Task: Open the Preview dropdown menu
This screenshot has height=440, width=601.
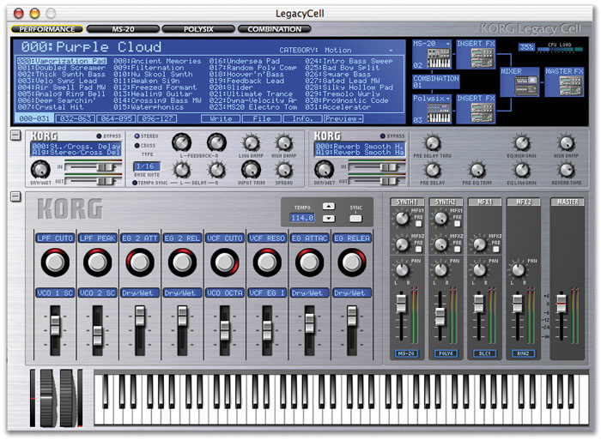Action: click(343, 118)
